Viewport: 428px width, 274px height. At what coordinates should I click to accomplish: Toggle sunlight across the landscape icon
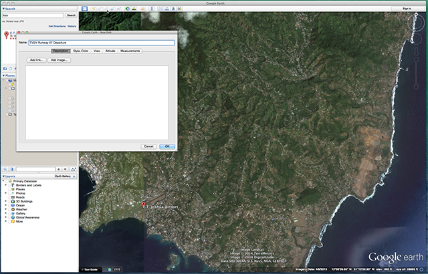click(x=134, y=9)
